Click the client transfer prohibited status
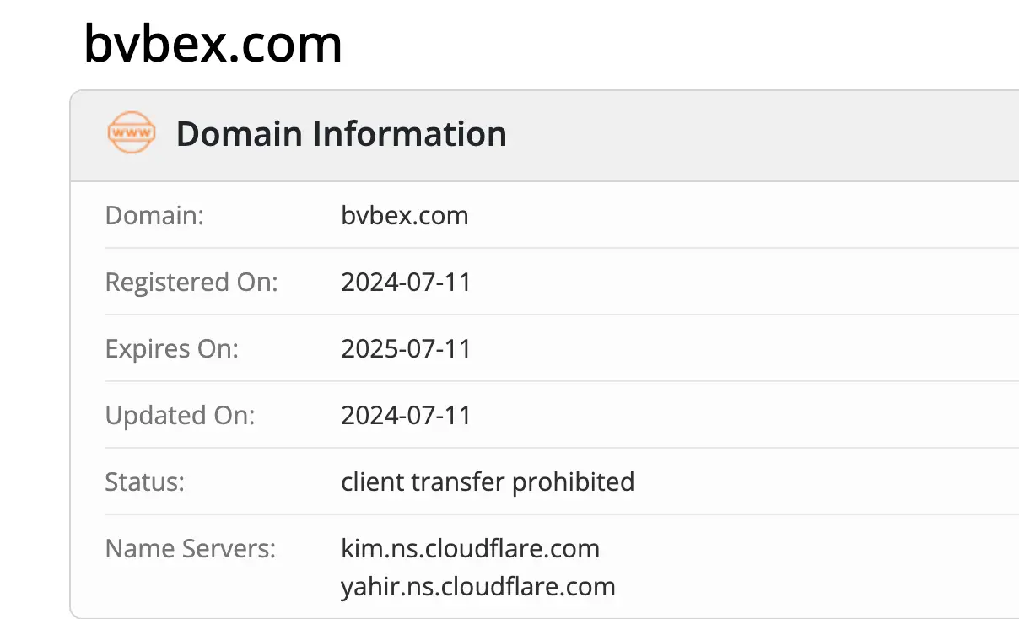1019x619 pixels. click(487, 482)
